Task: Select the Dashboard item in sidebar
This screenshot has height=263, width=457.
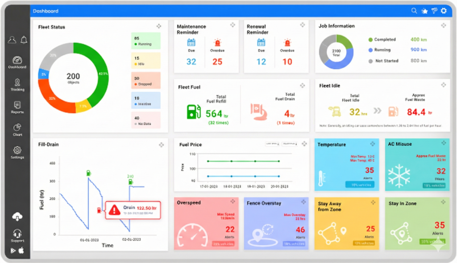Action: pyautogui.click(x=17, y=62)
